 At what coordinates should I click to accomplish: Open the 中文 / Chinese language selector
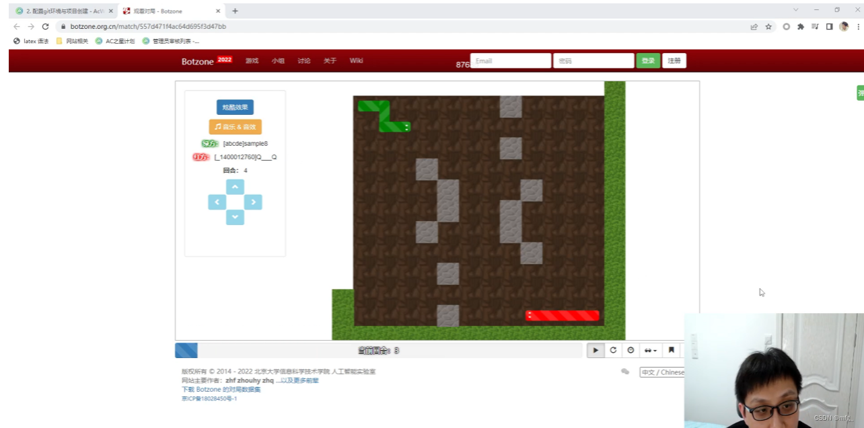[662, 372]
